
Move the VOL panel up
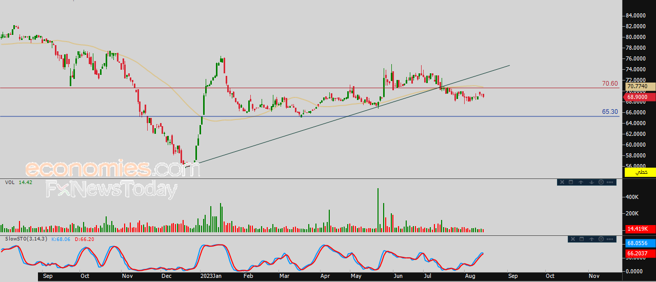tap(581, 182)
